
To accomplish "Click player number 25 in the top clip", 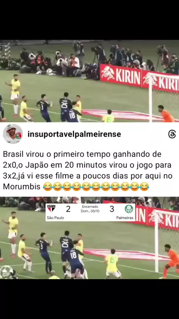I will pos(65,106).
